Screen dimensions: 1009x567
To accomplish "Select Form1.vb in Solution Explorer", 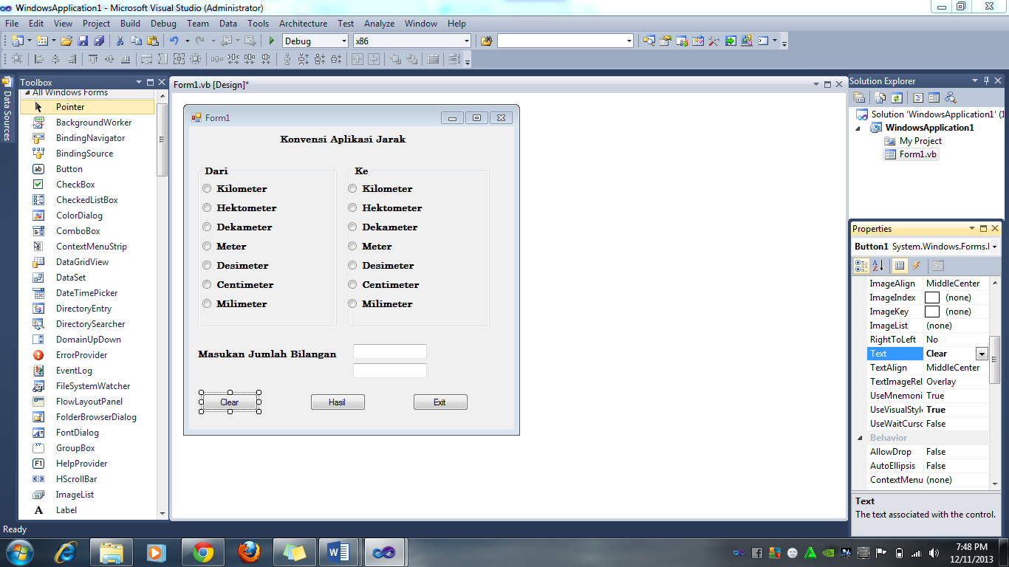I will pyautogui.click(x=911, y=154).
